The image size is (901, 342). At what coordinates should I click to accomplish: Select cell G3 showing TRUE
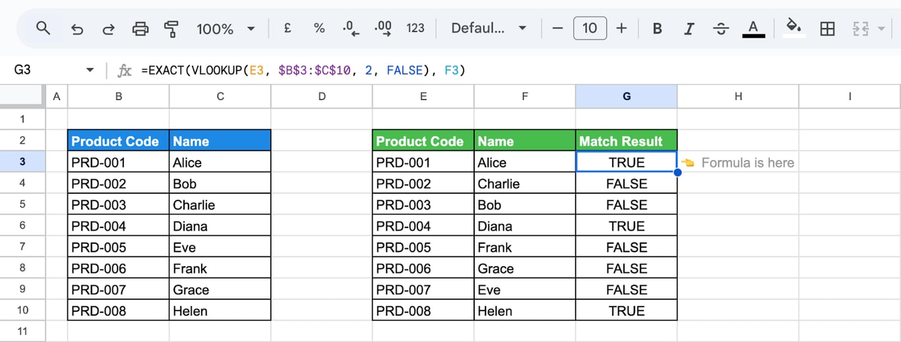coord(627,162)
